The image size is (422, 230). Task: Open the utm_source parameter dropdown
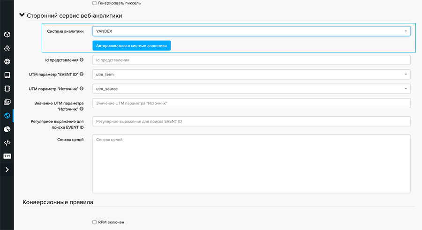point(251,89)
